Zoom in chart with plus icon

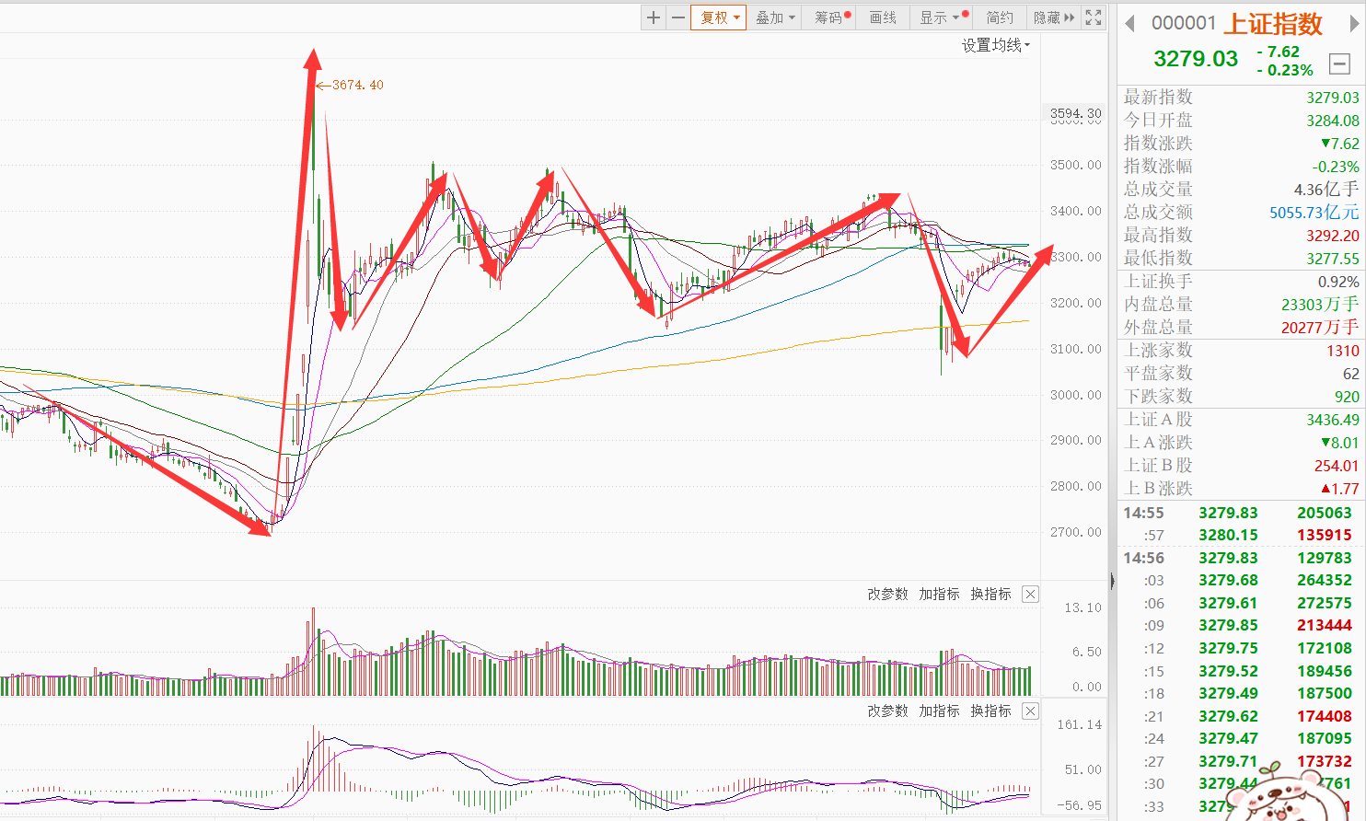654,17
